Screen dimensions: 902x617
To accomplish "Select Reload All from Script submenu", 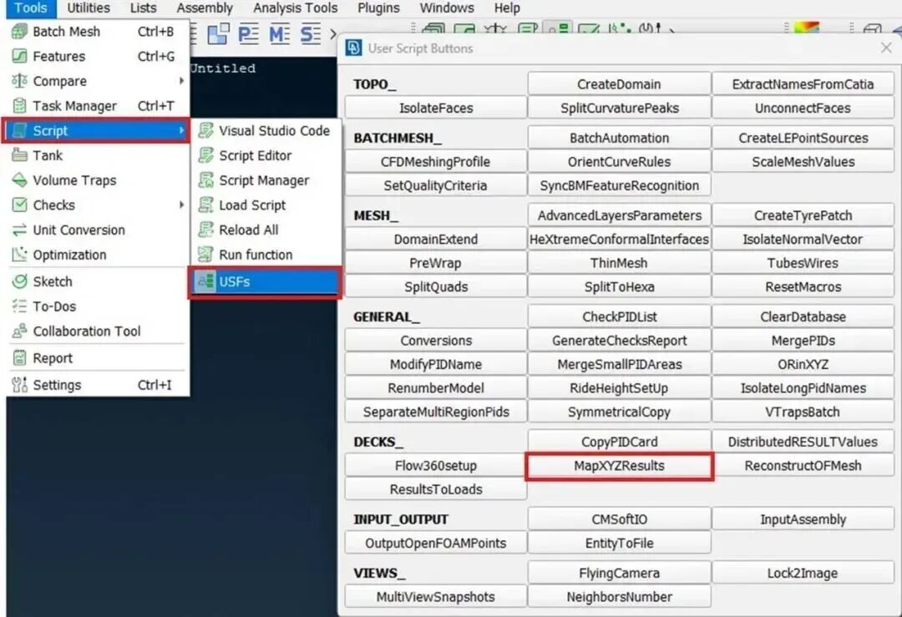I will click(248, 230).
